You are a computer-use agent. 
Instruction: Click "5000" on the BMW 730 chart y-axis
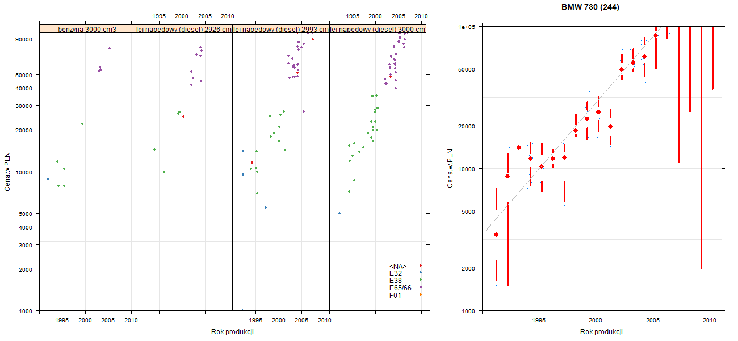pyautogui.click(x=468, y=211)
